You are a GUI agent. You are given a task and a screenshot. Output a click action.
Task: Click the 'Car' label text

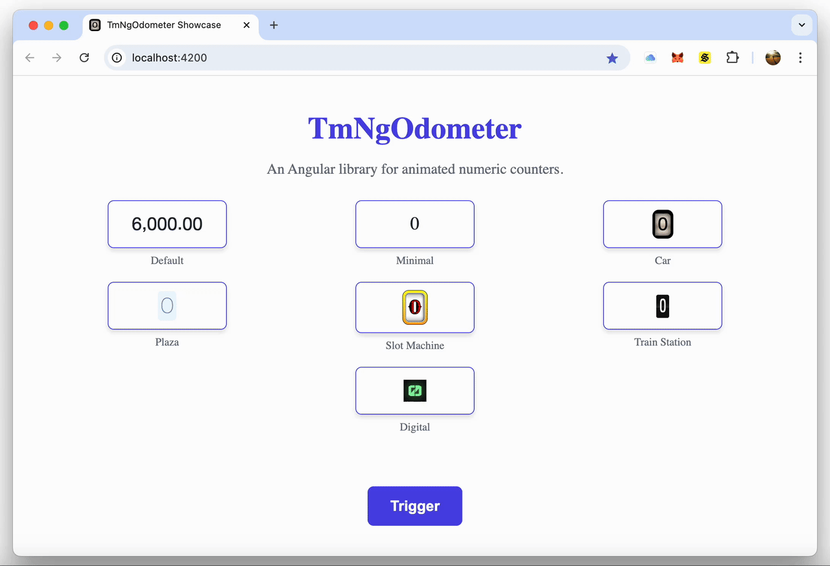point(663,261)
